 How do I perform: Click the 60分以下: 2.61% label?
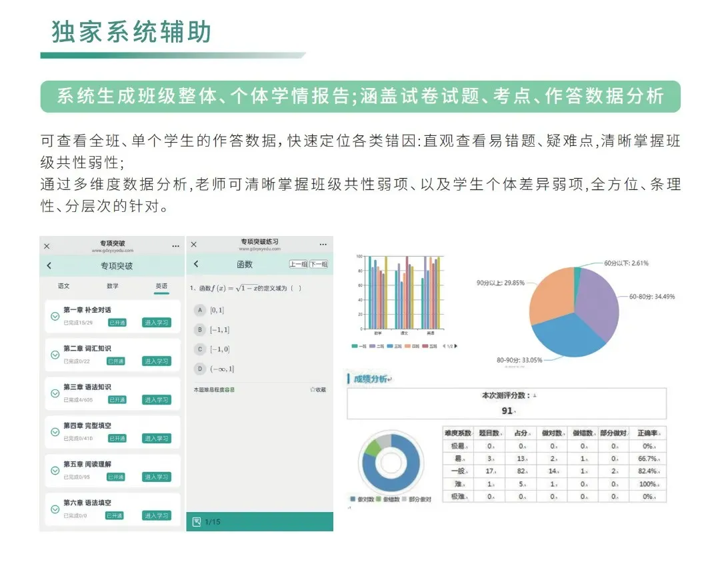click(626, 263)
